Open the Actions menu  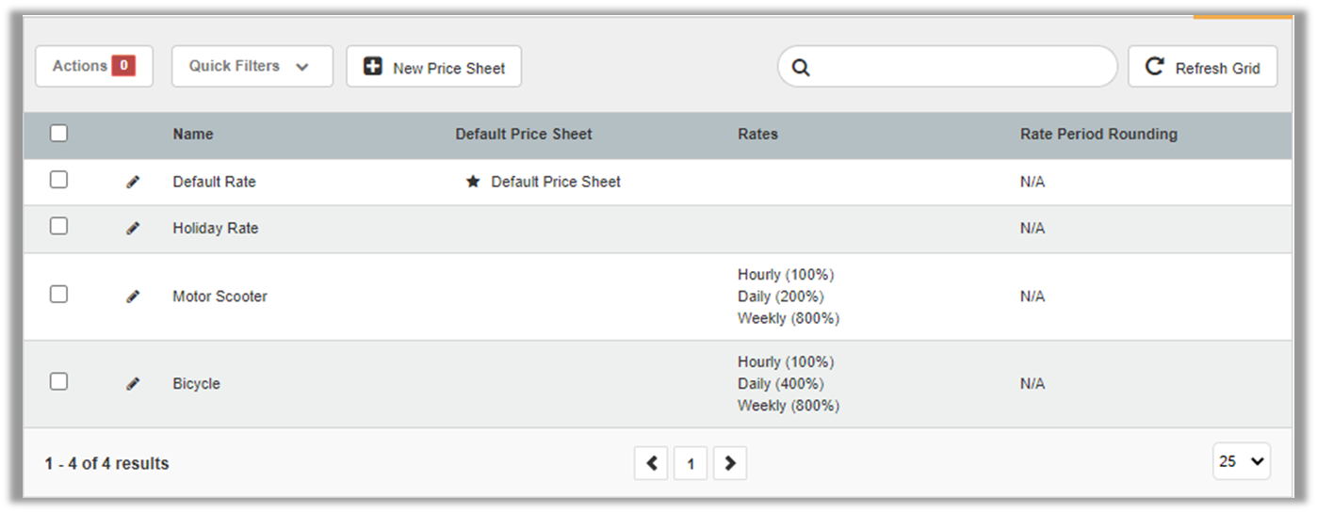click(93, 67)
